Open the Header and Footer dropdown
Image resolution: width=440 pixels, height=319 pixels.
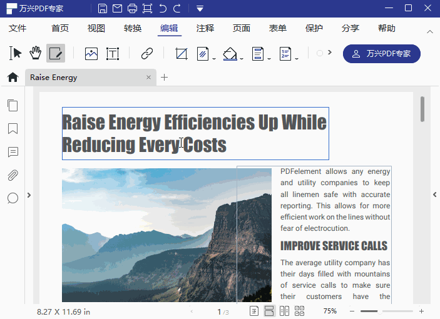269,58
